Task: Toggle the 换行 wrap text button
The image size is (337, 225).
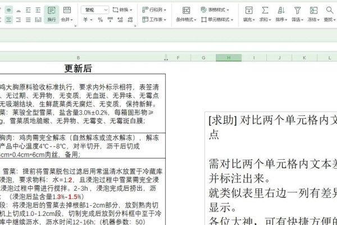Action: [52, 14]
